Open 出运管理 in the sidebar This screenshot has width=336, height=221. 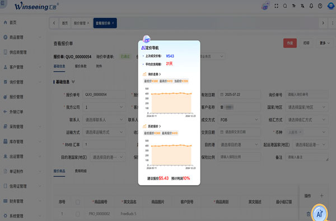tap(16, 156)
